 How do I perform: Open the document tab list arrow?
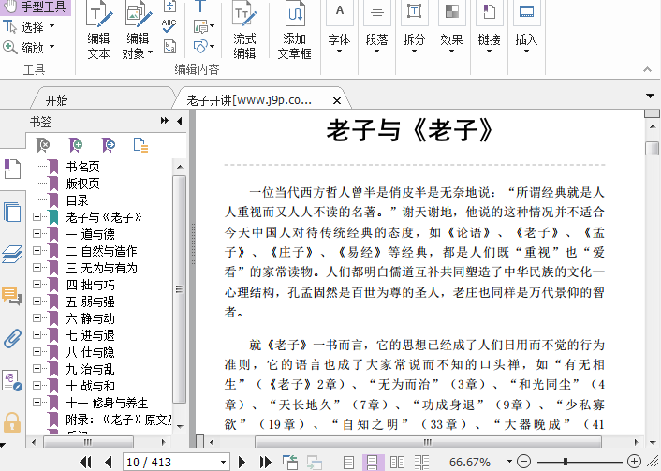(651, 96)
